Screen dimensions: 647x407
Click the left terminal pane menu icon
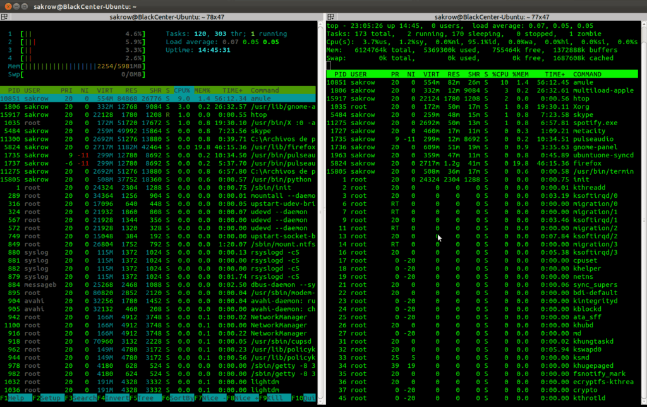[x=4, y=17]
